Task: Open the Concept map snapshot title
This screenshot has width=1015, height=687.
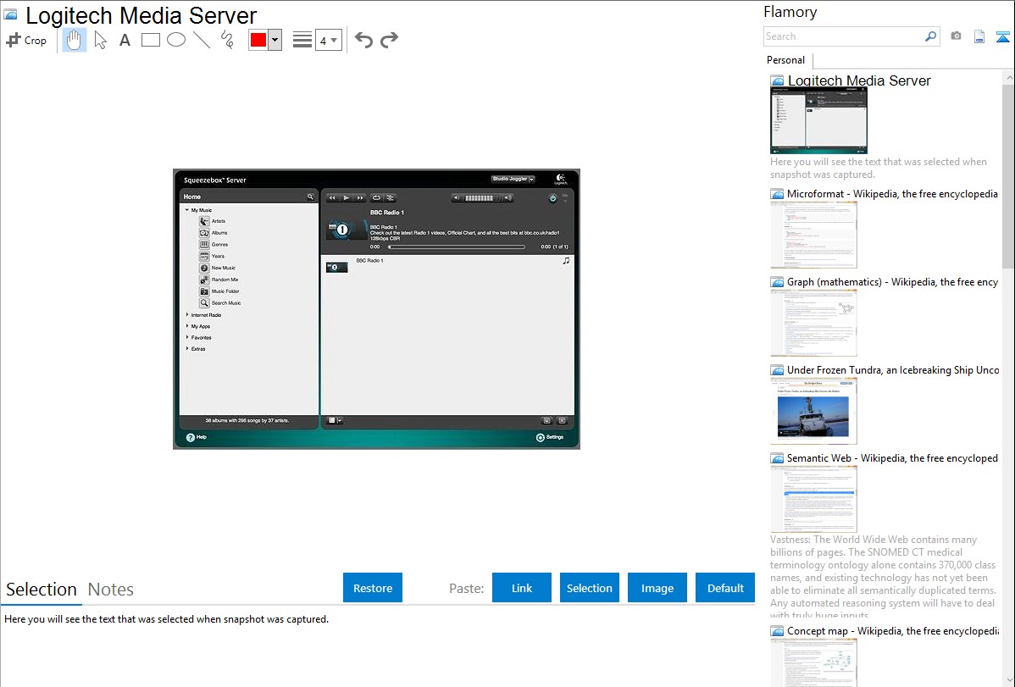Action: pos(892,630)
